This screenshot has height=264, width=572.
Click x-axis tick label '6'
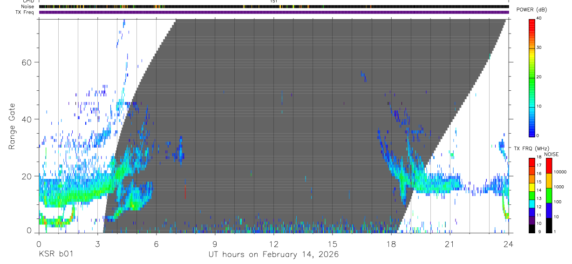156,244
